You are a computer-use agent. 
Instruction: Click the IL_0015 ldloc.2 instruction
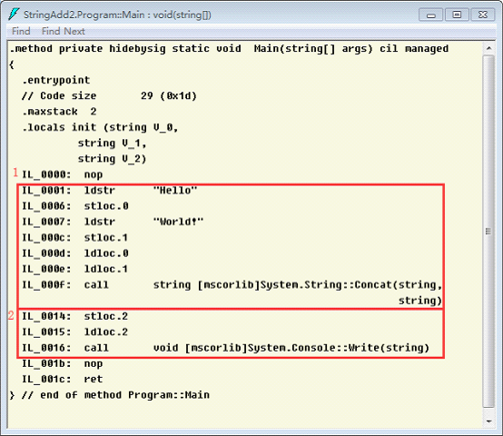click(75, 332)
